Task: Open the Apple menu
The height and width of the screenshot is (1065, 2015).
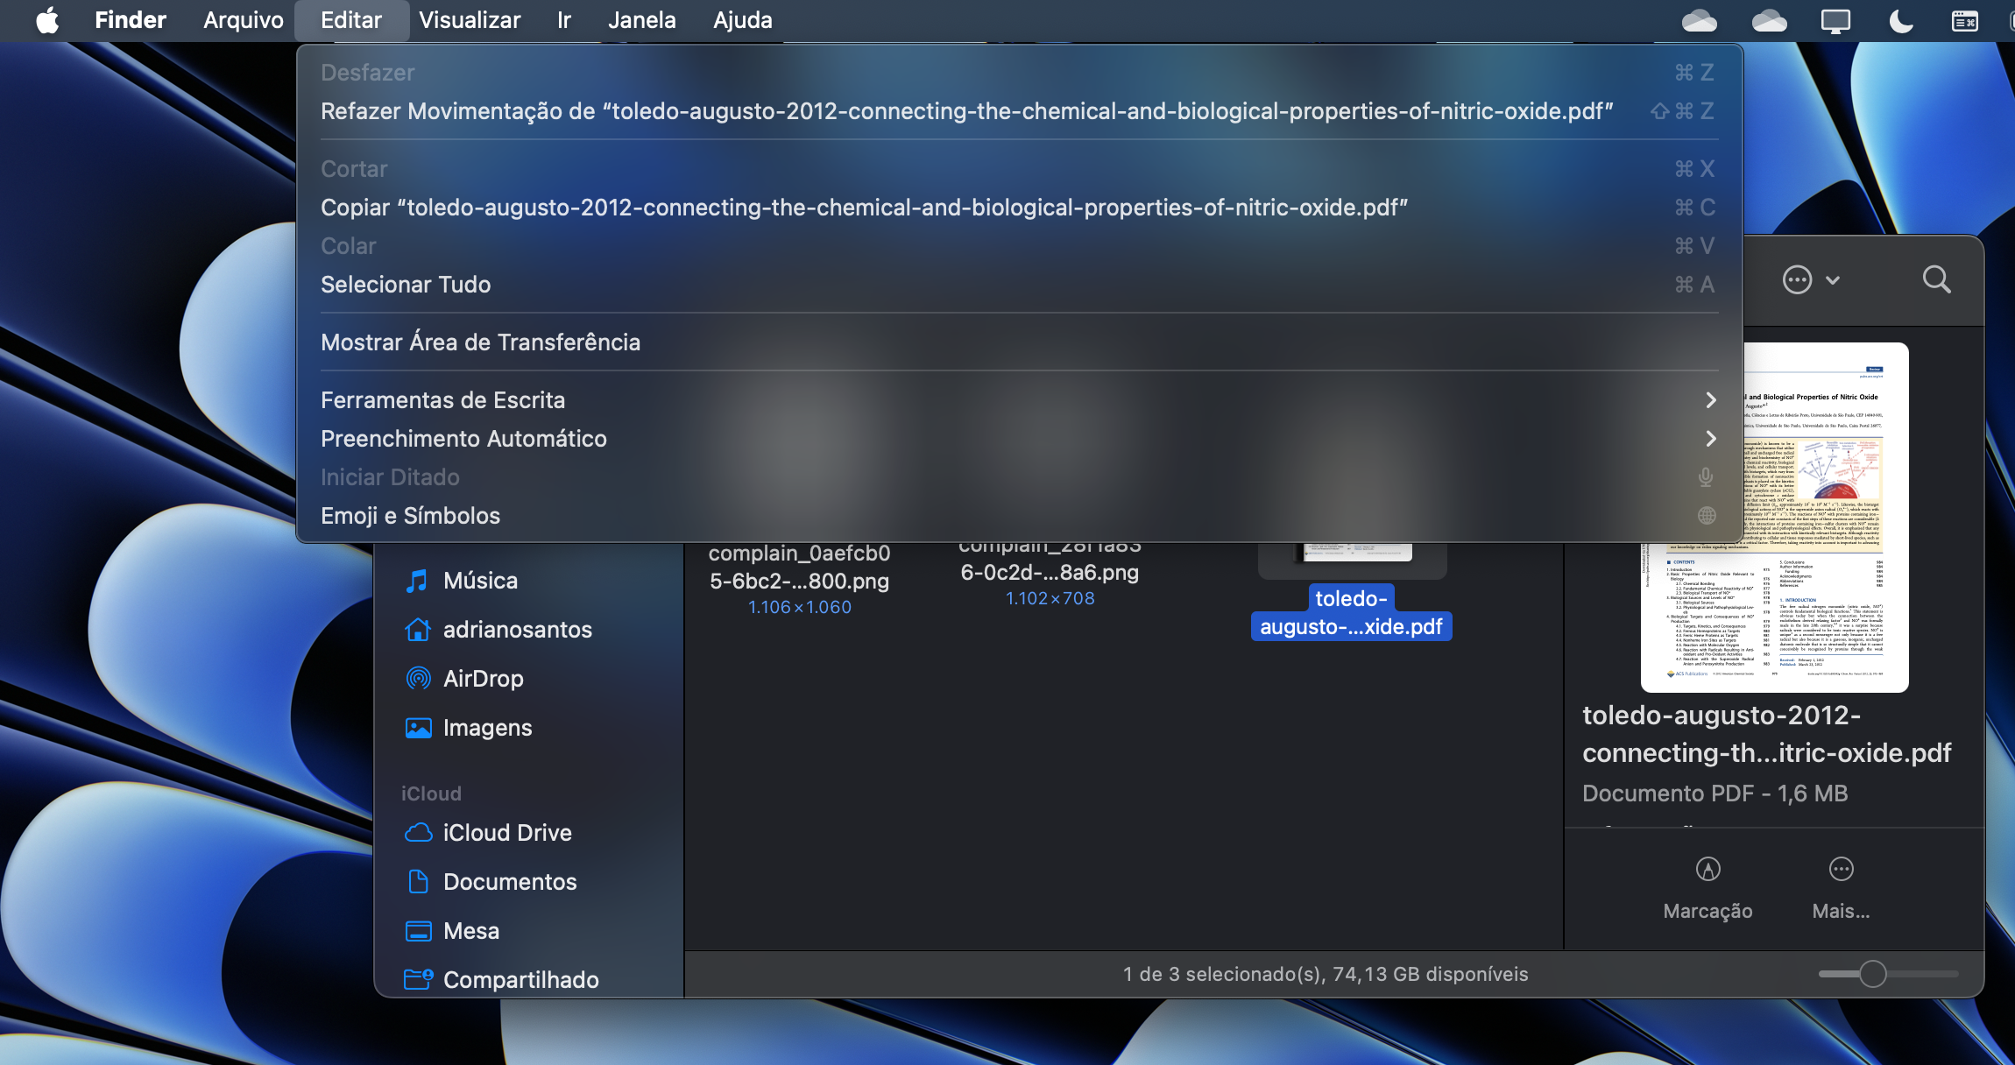Action: (47, 20)
